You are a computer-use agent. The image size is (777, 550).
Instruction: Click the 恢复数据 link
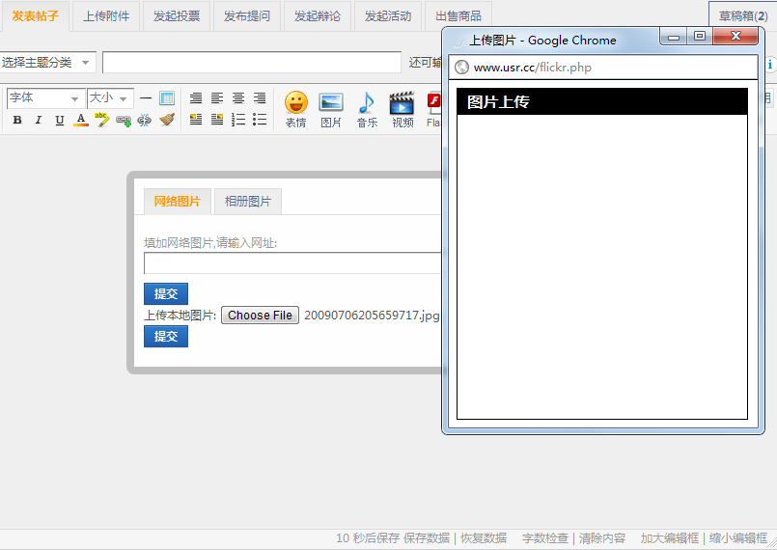click(x=484, y=538)
